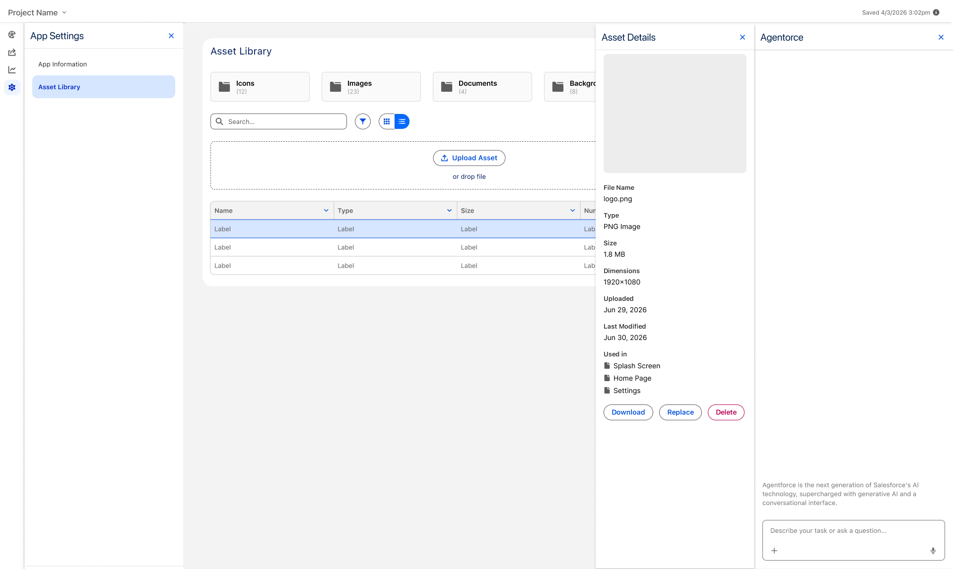Click the info icon next to Saved timestamp
This screenshot has width=953, height=569.
tap(936, 12)
